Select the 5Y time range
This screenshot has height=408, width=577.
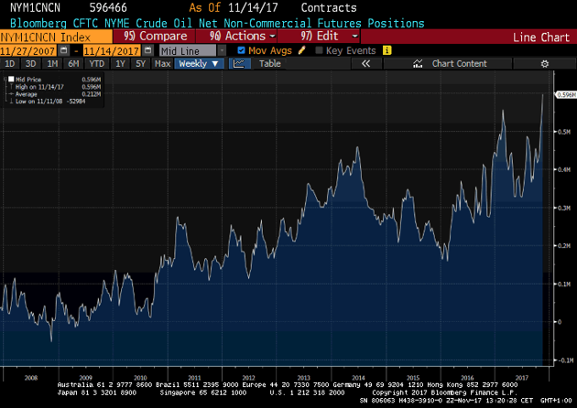pyautogui.click(x=140, y=64)
